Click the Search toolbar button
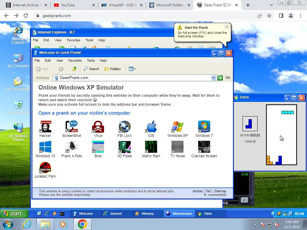This screenshot has width=307, height=230. 91,69
